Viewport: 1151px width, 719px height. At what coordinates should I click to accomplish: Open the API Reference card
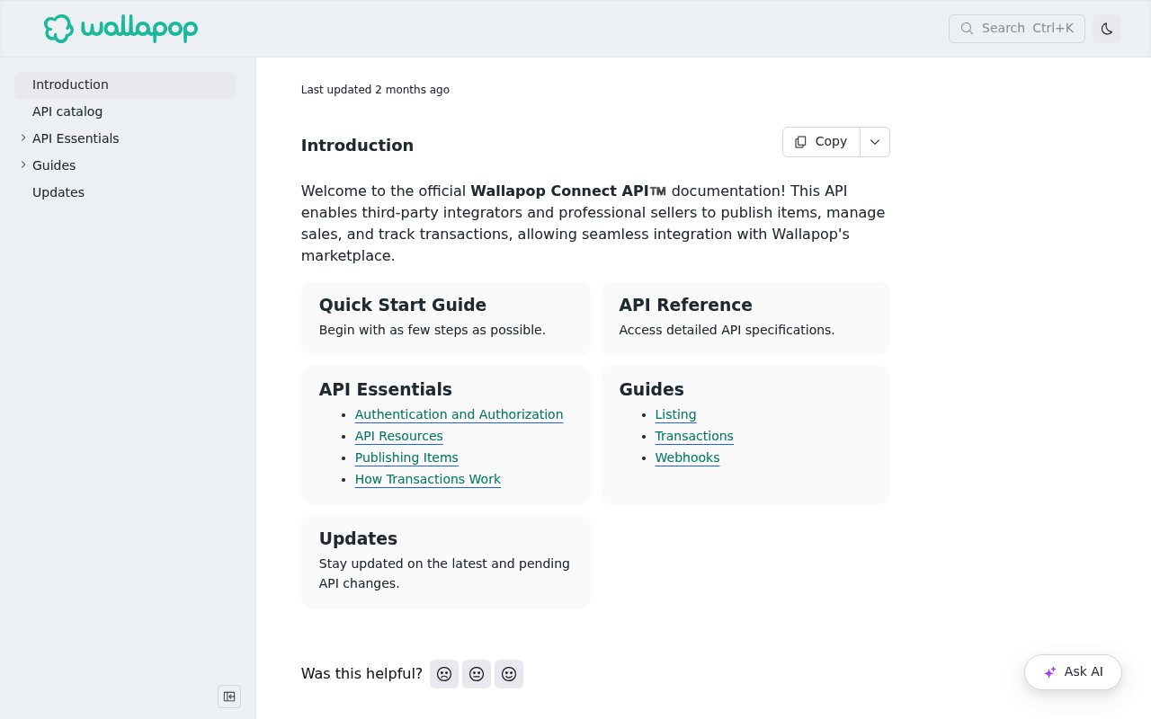745,318
